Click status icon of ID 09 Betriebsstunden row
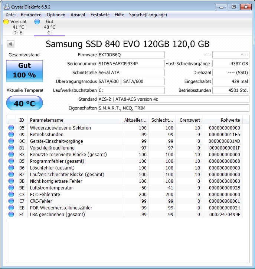 (11, 135)
